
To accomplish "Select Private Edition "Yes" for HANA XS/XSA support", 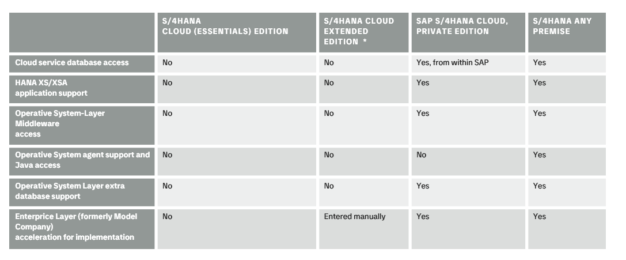I will coord(423,83).
